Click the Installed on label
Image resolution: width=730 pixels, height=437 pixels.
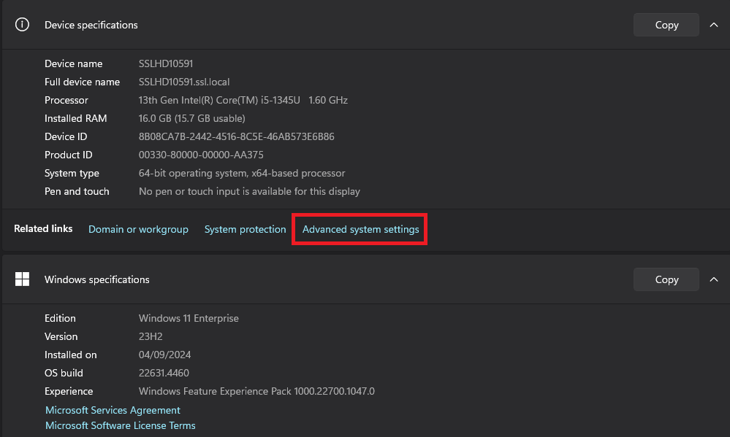pos(71,355)
